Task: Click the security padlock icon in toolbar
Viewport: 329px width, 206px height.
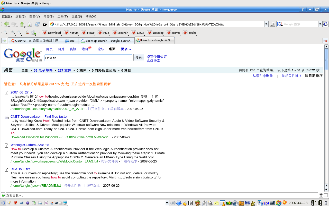Action: 27,33
